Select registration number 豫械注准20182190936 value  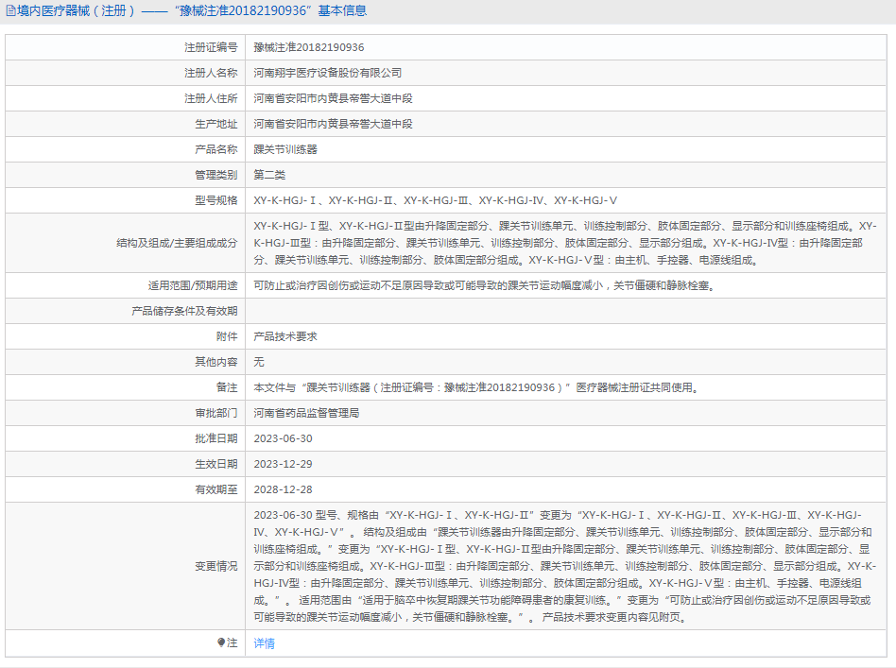tap(308, 47)
